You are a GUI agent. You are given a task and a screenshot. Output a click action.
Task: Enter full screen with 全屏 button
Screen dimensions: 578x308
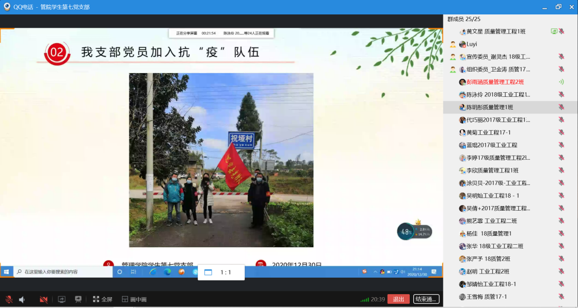102,299
